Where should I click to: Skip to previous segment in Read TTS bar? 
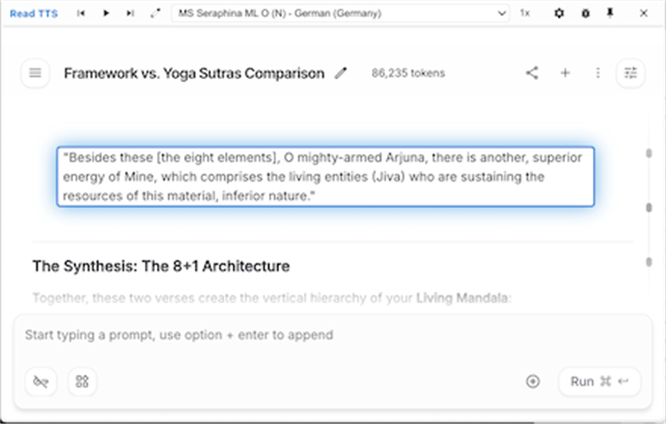tap(81, 14)
